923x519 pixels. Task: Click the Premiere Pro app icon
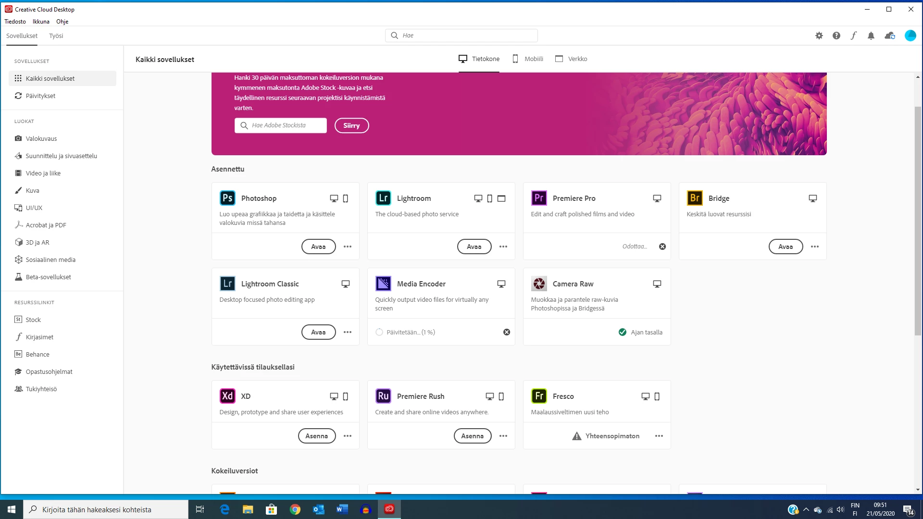(539, 198)
